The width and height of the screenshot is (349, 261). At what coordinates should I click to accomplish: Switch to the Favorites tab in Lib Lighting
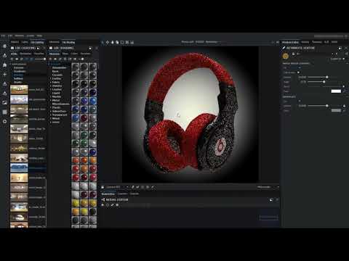(39, 54)
